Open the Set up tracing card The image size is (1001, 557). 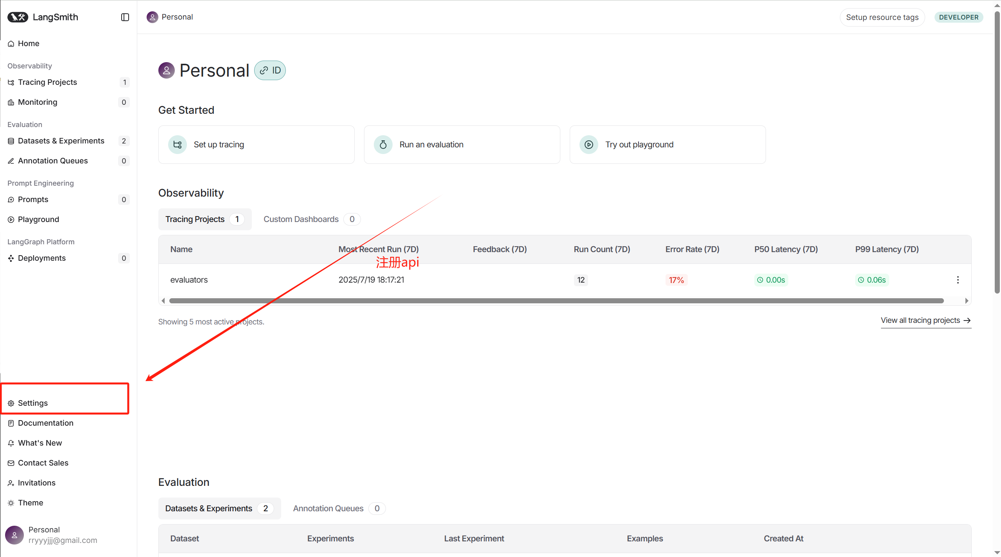257,145
